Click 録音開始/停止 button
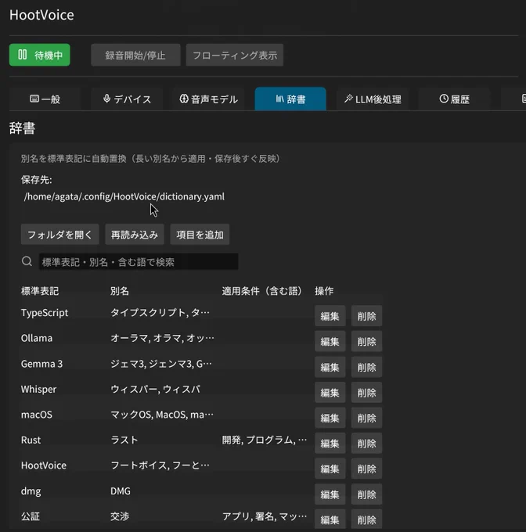The width and height of the screenshot is (526, 532). pyautogui.click(x=135, y=55)
